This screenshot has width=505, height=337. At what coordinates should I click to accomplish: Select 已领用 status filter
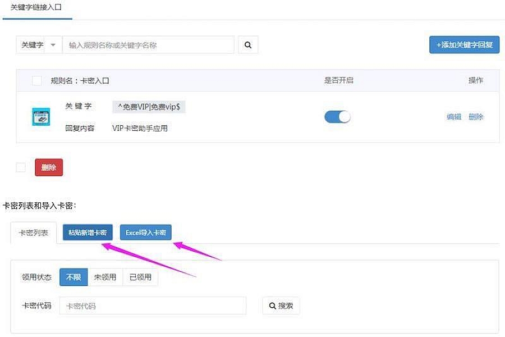click(x=140, y=277)
